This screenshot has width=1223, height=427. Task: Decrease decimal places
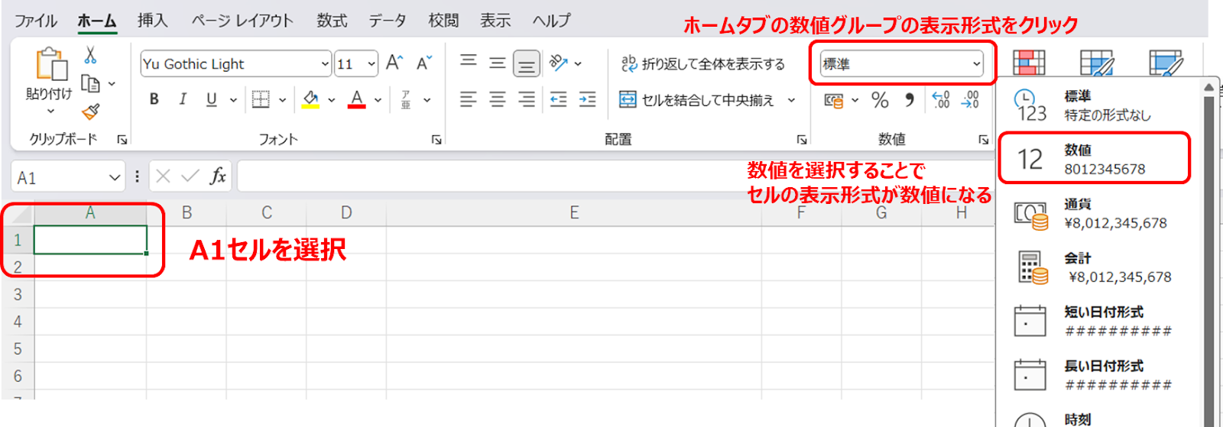click(970, 100)
